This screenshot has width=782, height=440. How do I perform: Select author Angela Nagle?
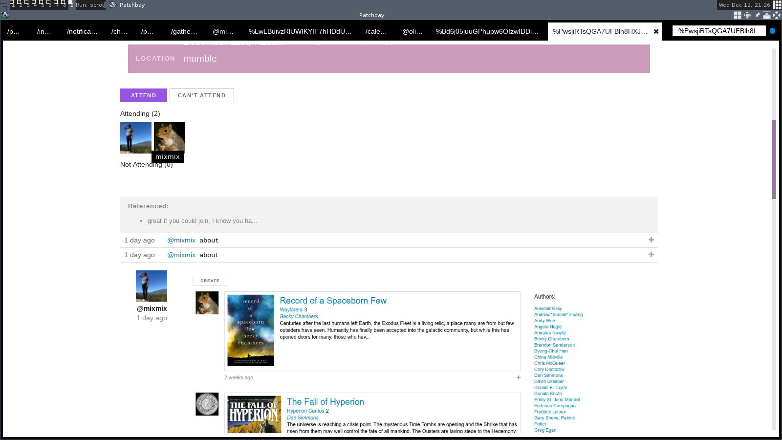[x=548, y=327]
